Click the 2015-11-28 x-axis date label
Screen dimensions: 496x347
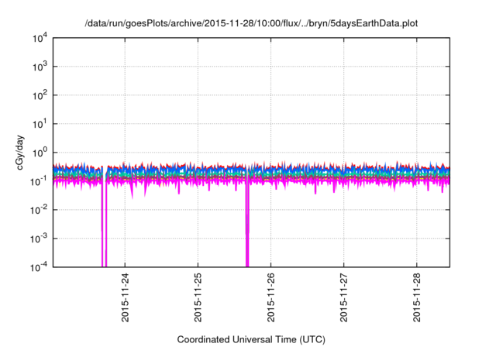tap(417, 297)
